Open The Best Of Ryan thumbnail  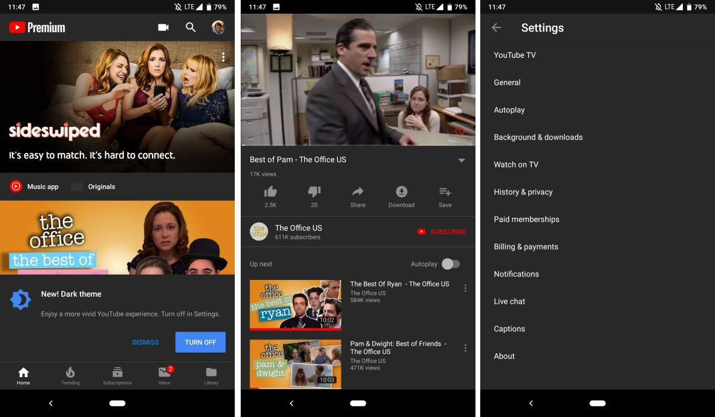(x=296, y=305)
